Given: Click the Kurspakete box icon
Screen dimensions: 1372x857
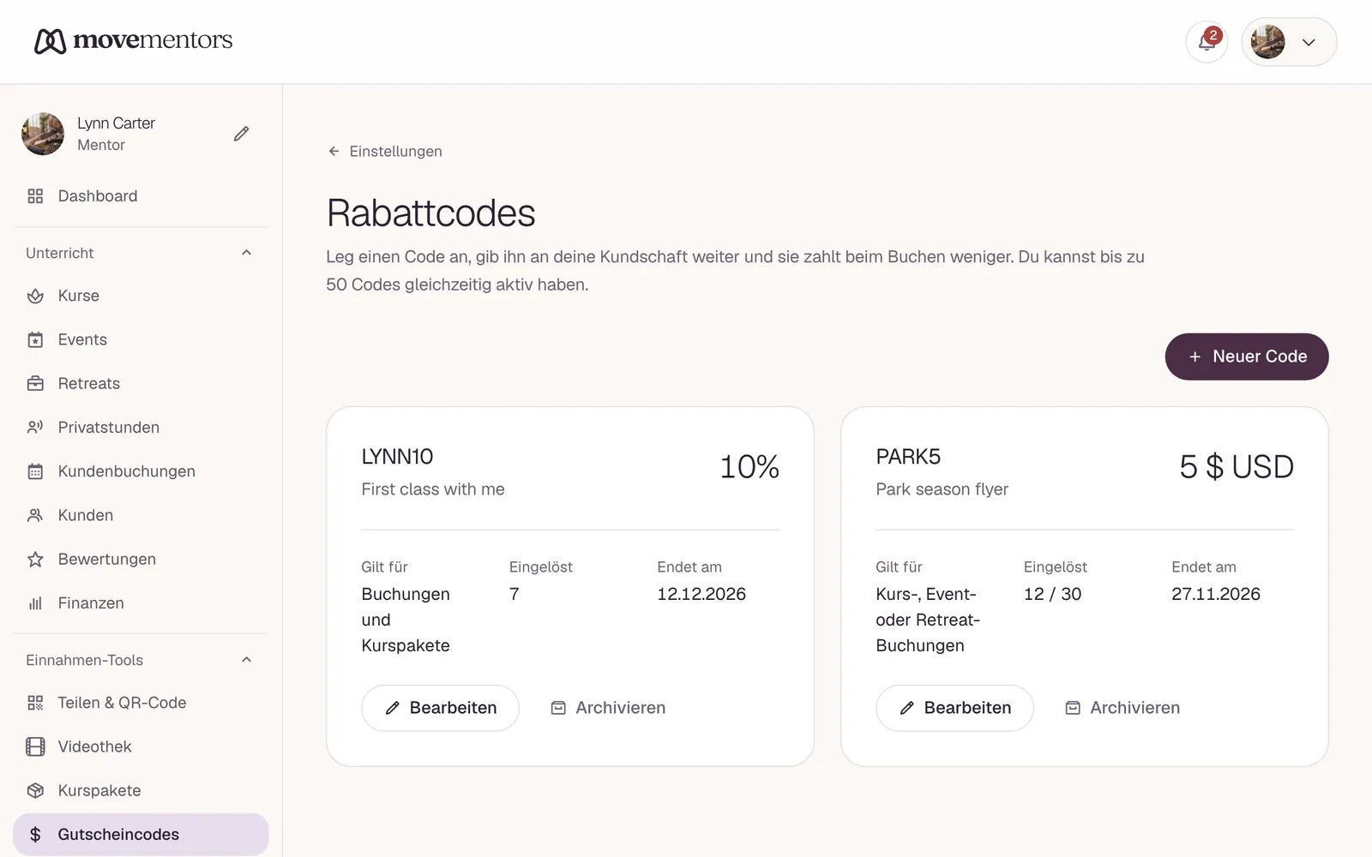Looking at the screenshot, I should click(35, 790).
